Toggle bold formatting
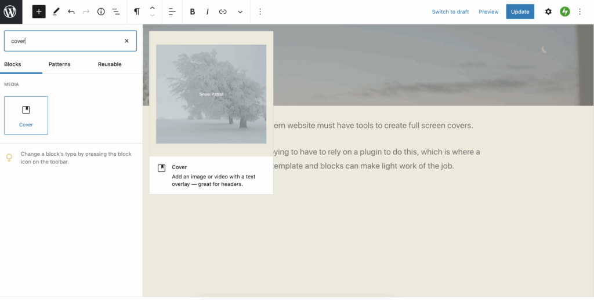The image size is (594, 300). click(x=193, y=12)
